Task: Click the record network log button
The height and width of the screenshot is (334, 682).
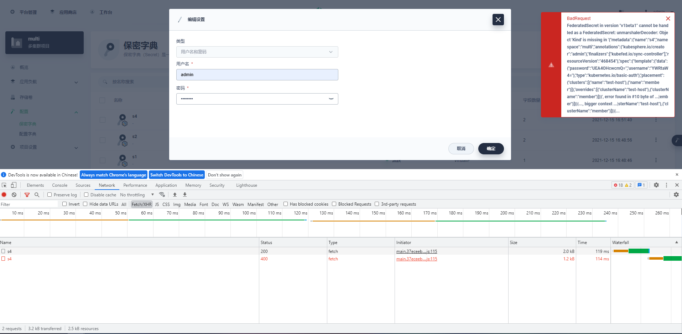Action: pos(4,195)
